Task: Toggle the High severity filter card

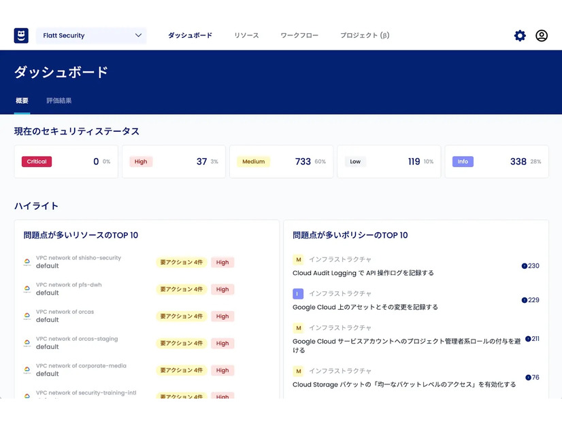Action: click(173, 161)
